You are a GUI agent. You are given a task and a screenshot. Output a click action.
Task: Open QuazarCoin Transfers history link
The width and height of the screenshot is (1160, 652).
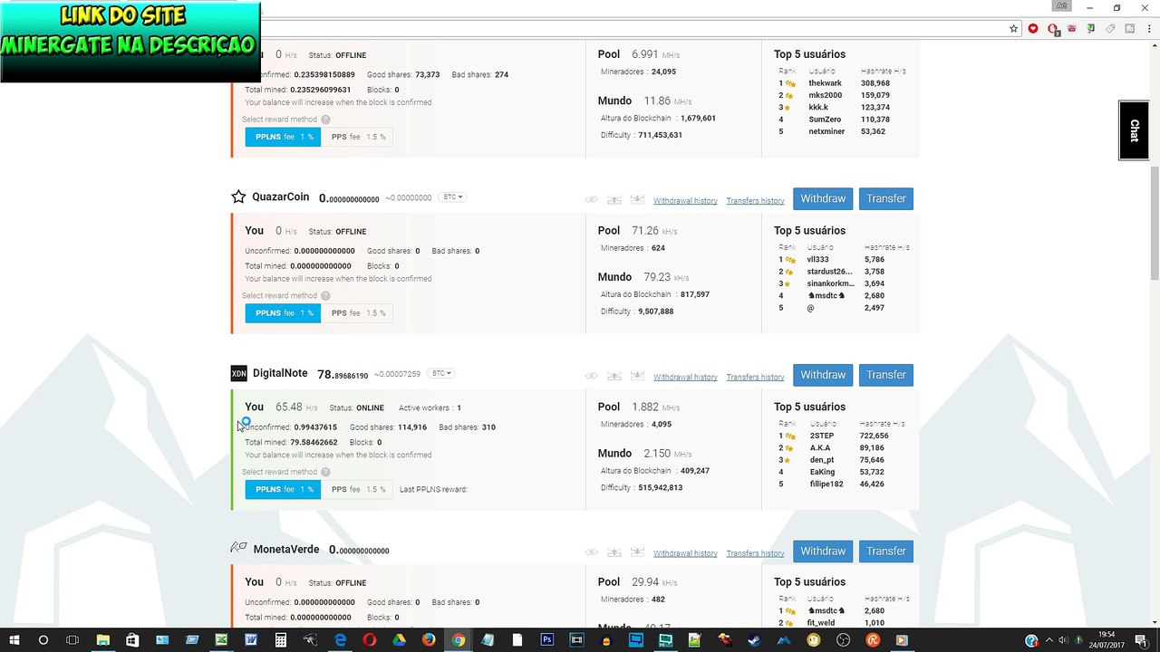coord(755,201)
